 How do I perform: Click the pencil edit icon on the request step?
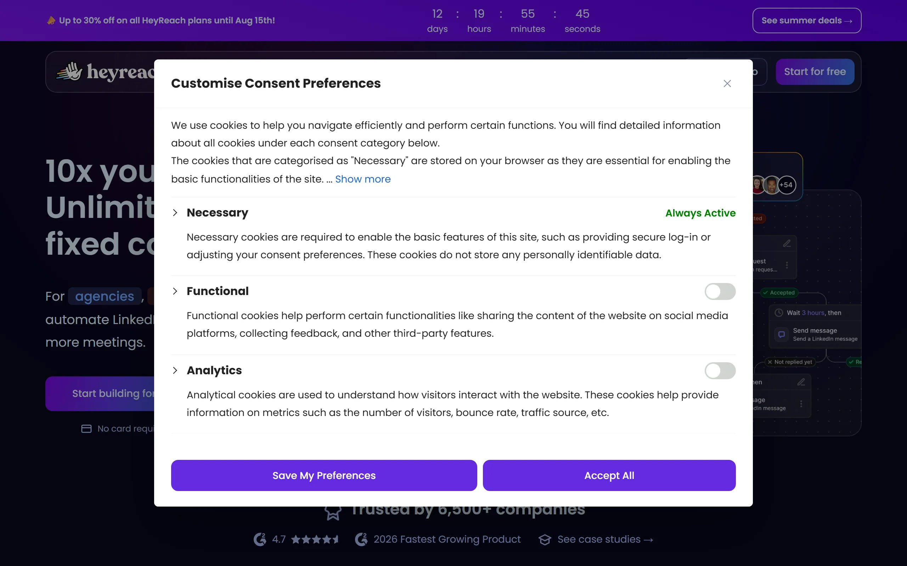(x=787, y=243)
